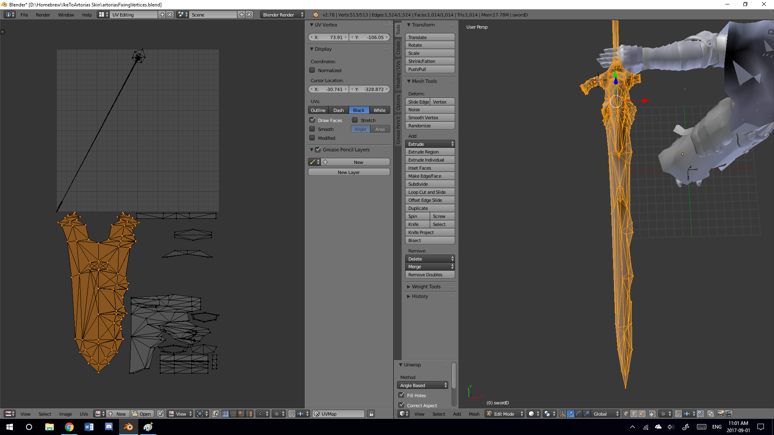Click the OpenGL render animation clapper icon
The height and width of the screenshot is (435, 774).
tap(728, 414)
